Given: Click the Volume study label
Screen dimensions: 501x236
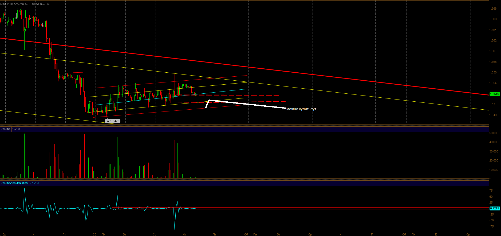Looking at the screenshot, I should pos(6,129).
